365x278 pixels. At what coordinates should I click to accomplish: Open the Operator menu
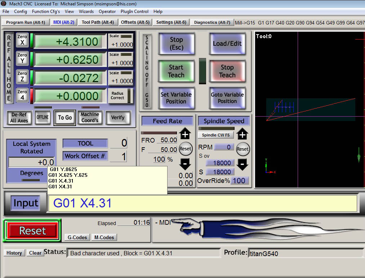[x=107, y=12]
